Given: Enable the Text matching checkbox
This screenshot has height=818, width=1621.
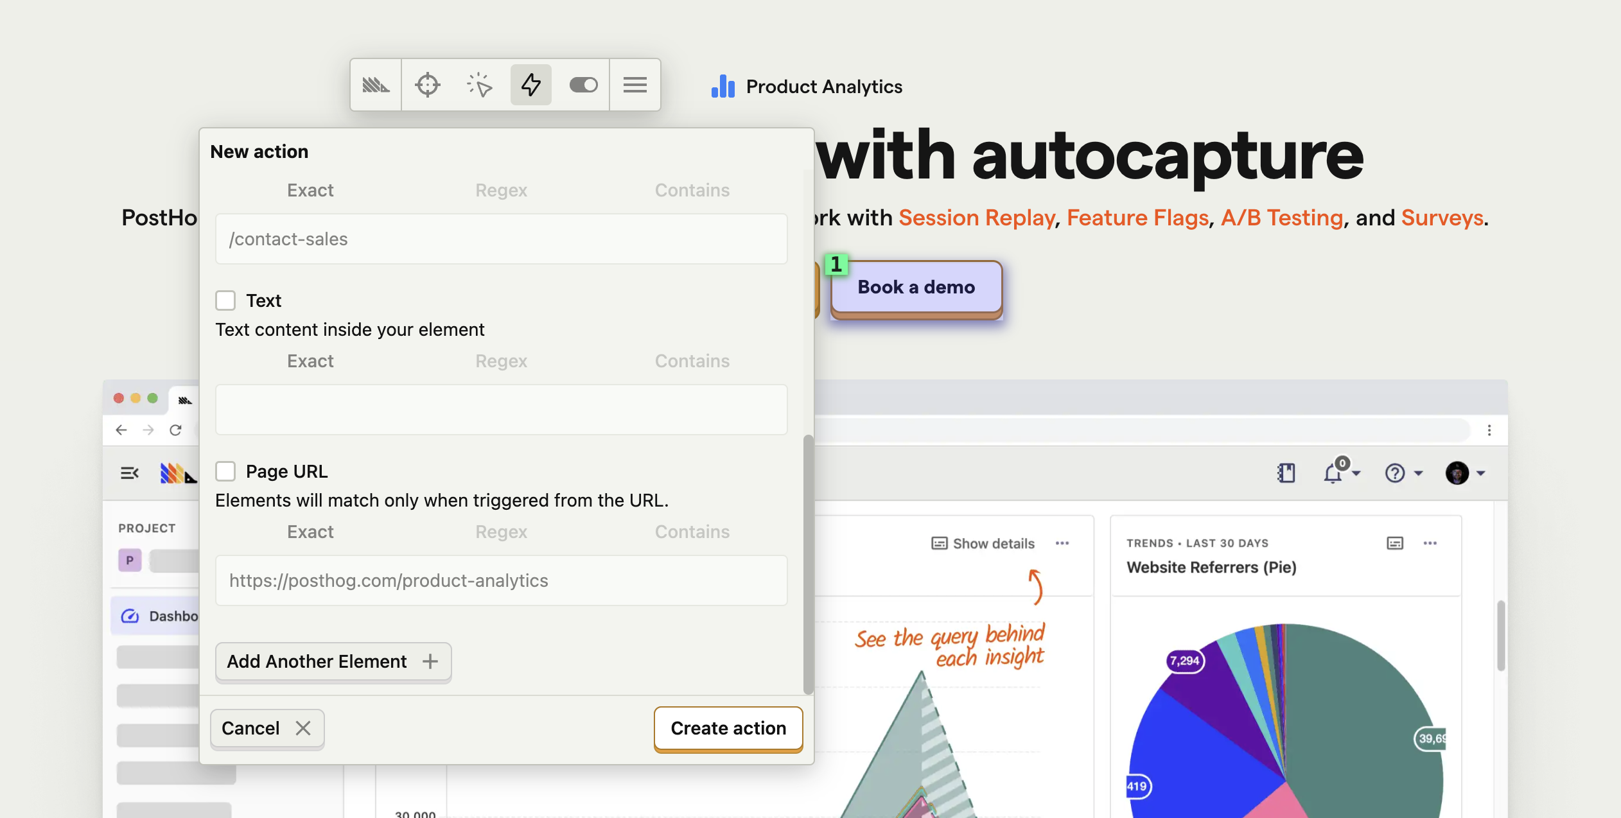Looking at the screenshot, I should click(x=226, y=300).
